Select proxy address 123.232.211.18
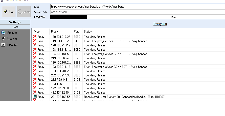This screenshot has height=116, width=225. 61,67
